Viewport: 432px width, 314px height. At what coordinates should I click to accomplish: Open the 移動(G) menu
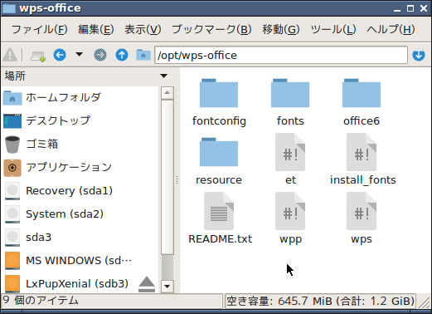pos(281,29)
